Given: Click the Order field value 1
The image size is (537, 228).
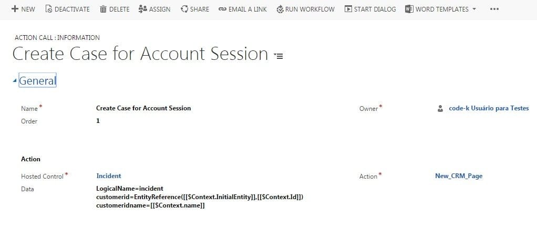Looking at the screenshot, I should (x=98, y=121).
